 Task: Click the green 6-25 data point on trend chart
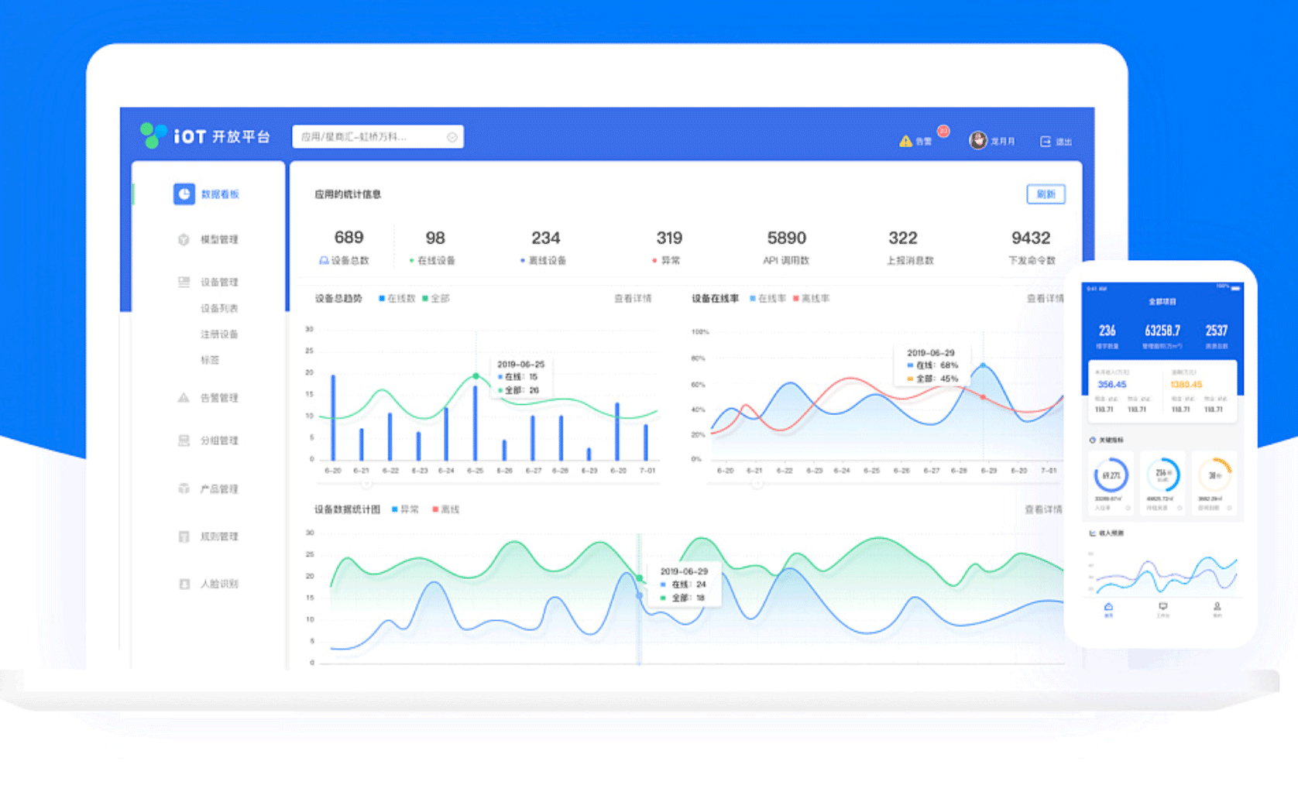coord(476,376)
